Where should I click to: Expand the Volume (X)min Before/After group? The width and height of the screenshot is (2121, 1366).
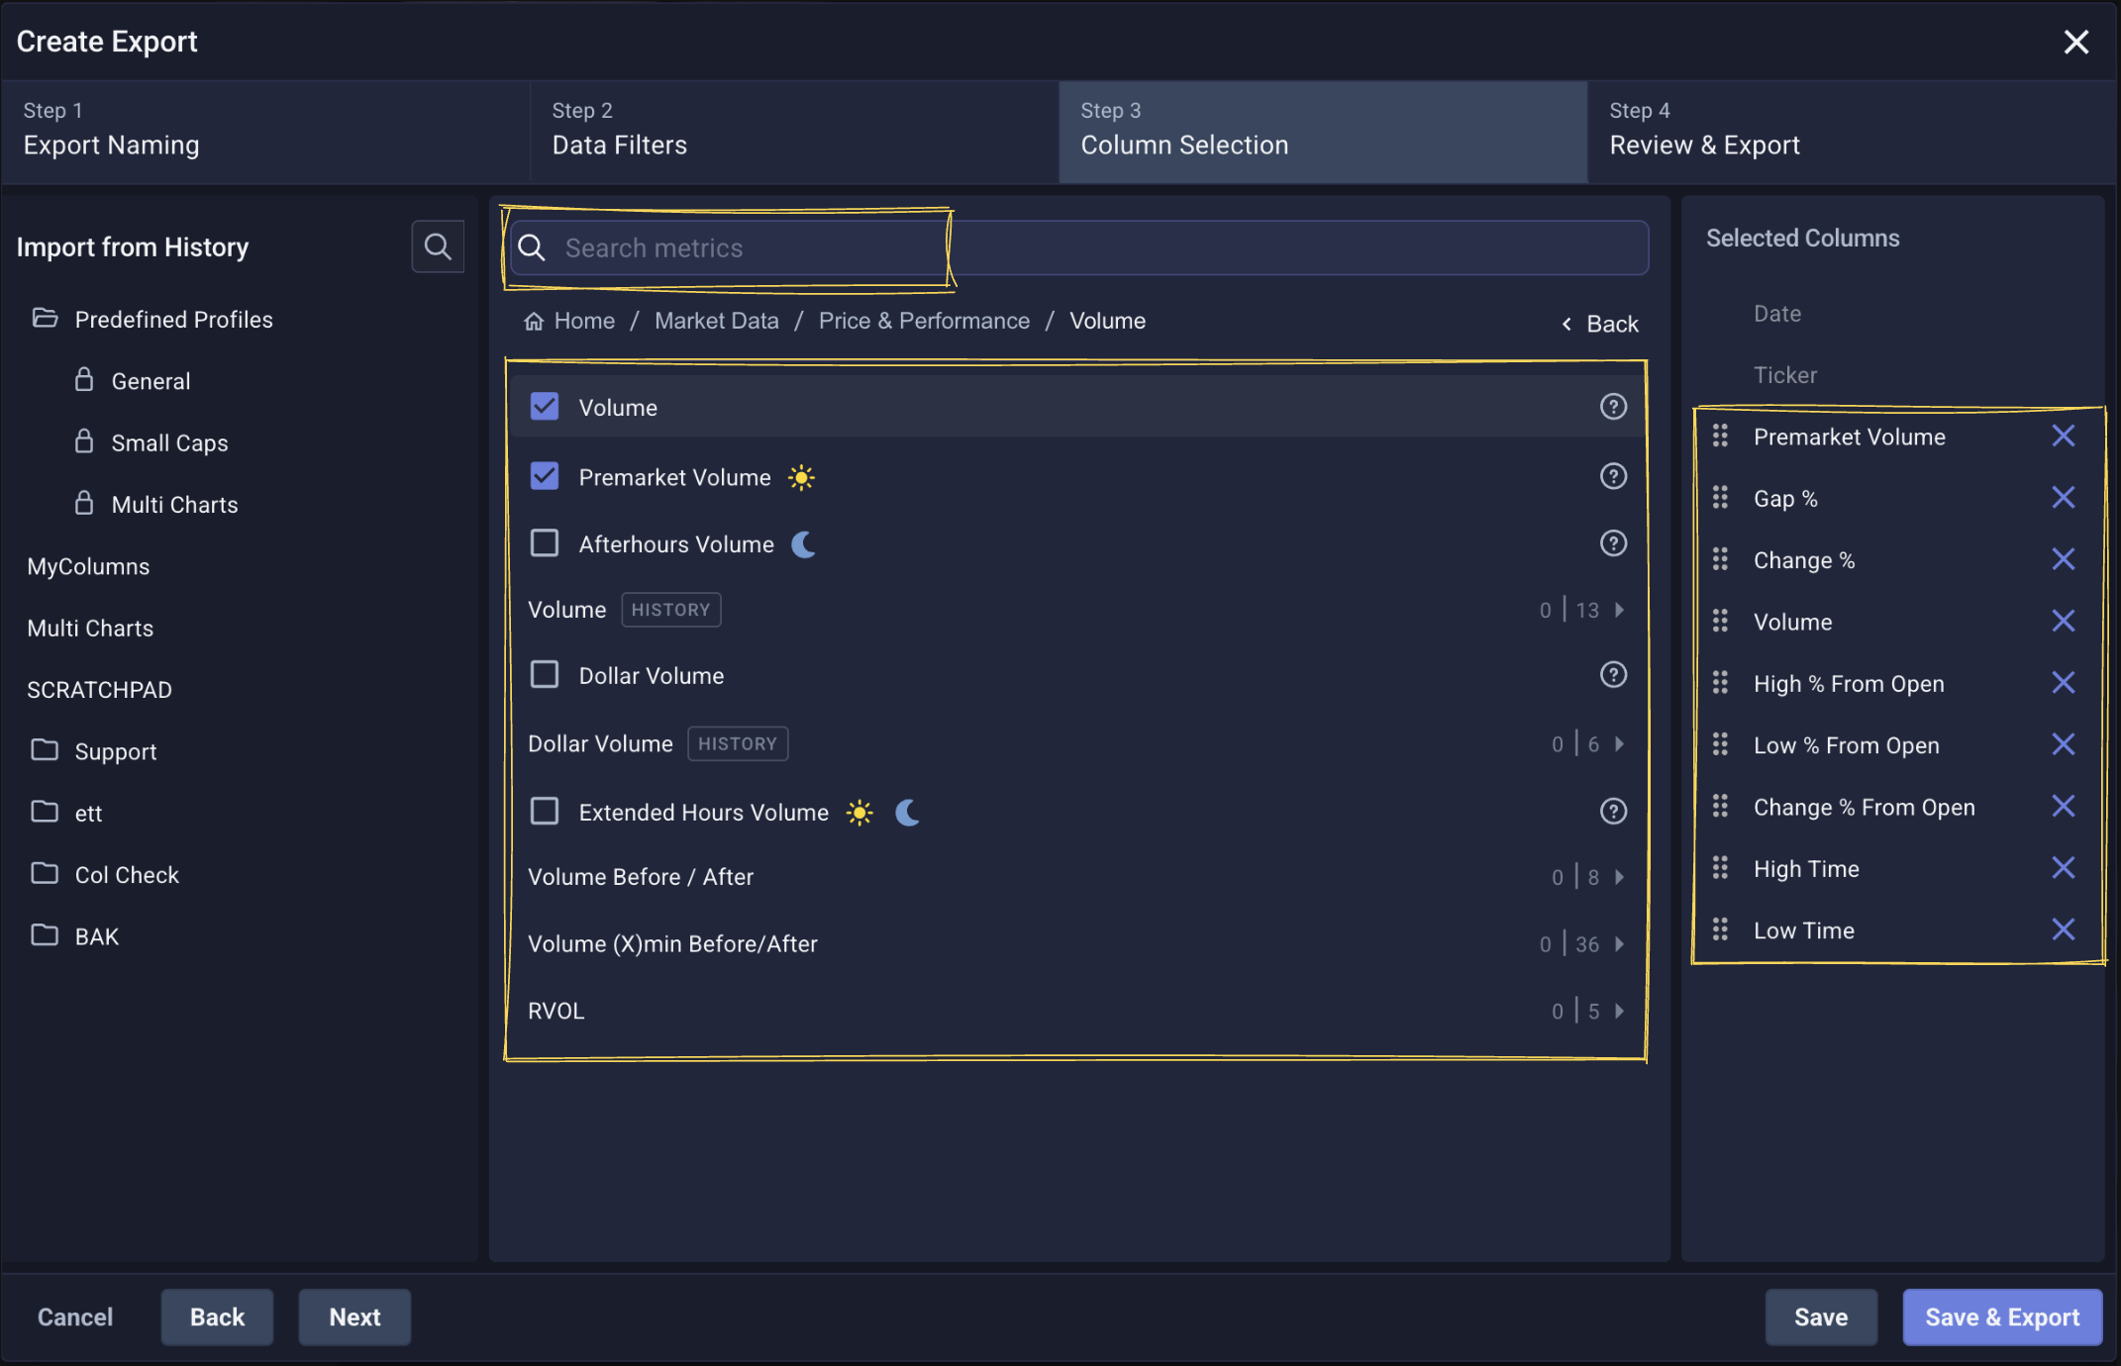point(1620,943)
